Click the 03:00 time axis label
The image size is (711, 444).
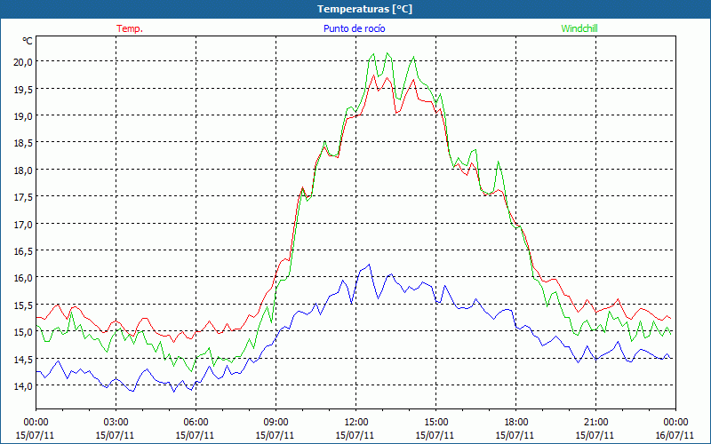pyautogui.click(x=116, y=423)
